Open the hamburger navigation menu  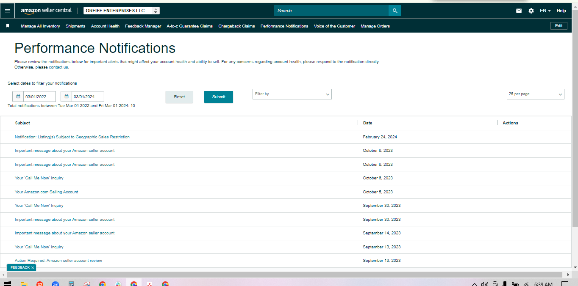point(7,11)
